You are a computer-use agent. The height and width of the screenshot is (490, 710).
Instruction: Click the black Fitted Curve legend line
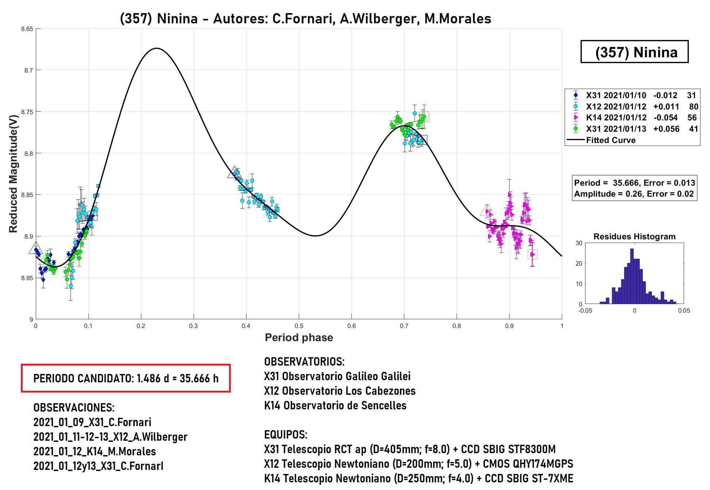[576, 140]
